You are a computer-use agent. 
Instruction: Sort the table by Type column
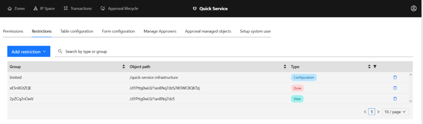(x=369, y=67)
